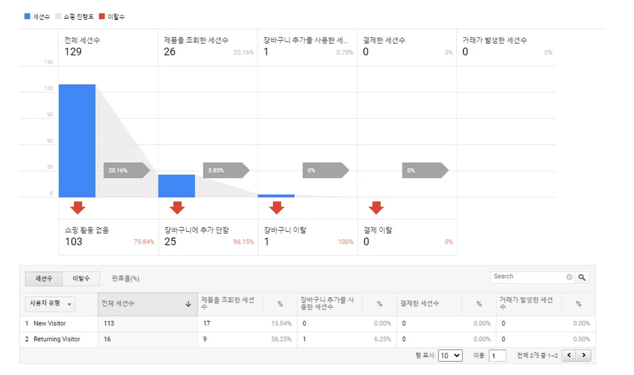Click the 56.25% cell in Returning Visitor row
Image resolution: width=634 pixels, height=375 pixels.
[280, 339]
